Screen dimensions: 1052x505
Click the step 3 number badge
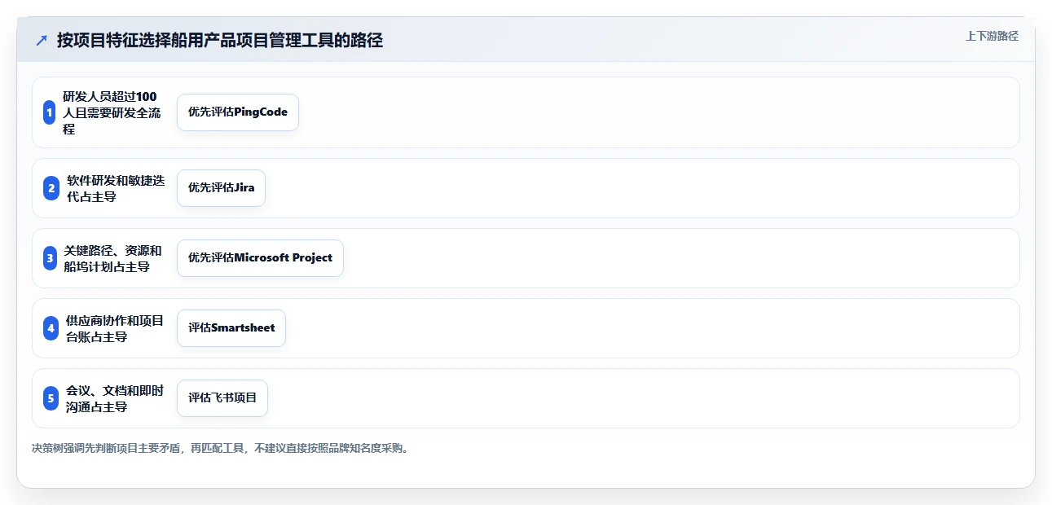coord(50,258)
